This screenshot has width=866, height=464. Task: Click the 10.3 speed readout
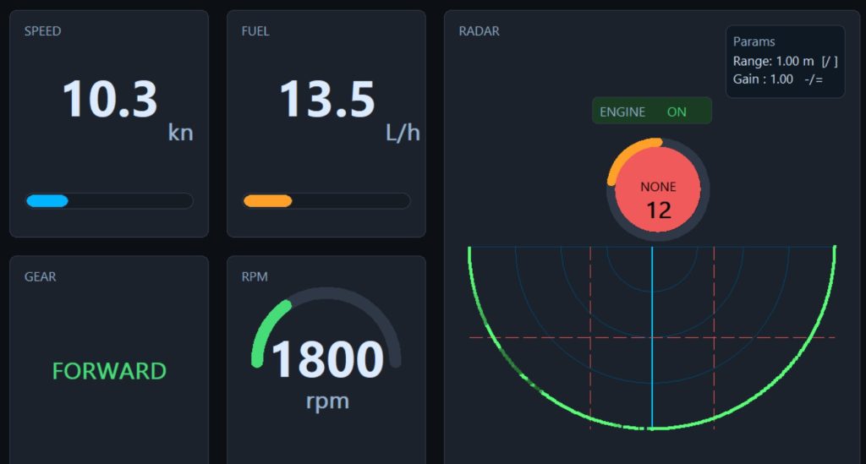[109, 99]
